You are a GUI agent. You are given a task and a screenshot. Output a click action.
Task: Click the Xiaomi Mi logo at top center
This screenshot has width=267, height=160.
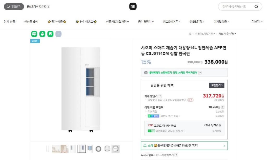(133, 6)
